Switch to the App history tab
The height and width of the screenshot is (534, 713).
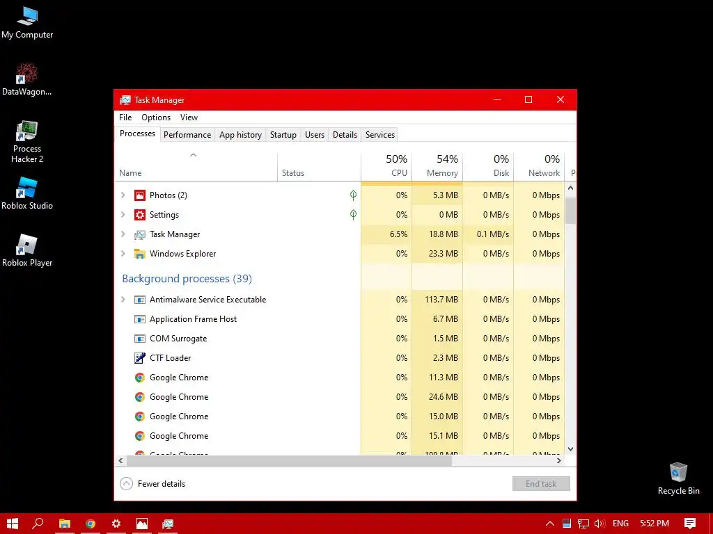tap(240, 135)
